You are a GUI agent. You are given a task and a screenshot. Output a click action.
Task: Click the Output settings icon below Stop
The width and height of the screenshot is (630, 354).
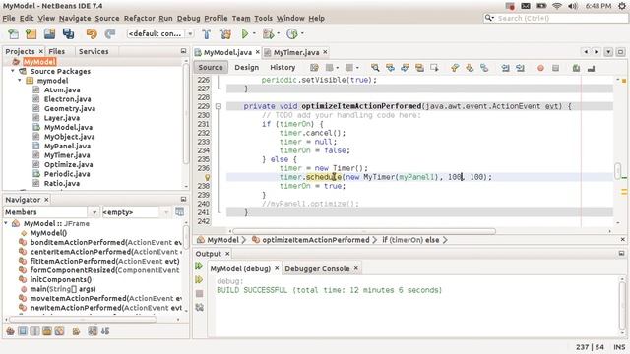pyautogui.click(x=199, y=308)
